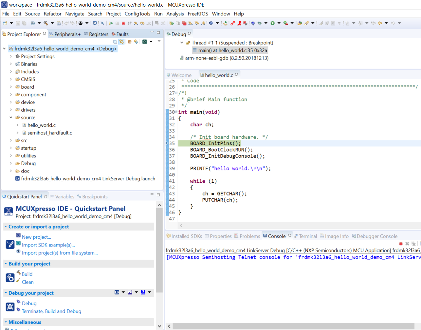Switch to the Debugger Console tab
Image resolution: width=421 pixels, height=330 pixels.
click(375, 236)
